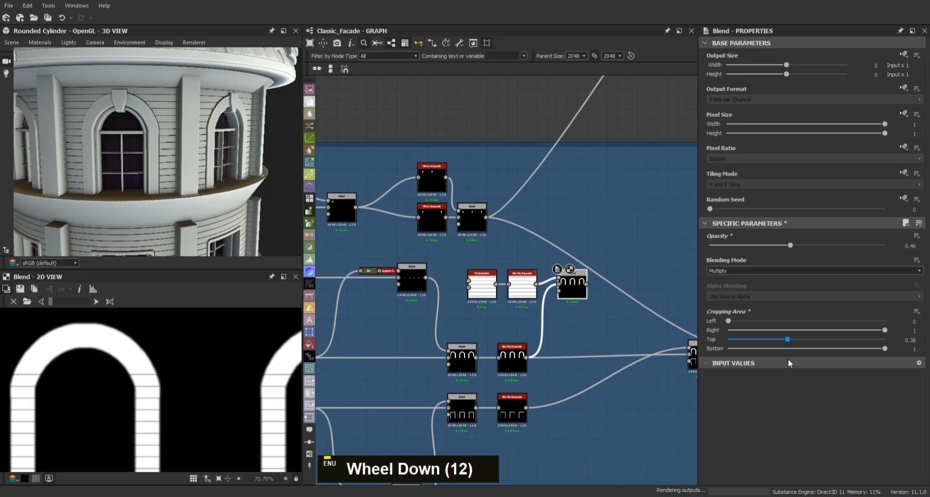Click the Save icon in the main toolbar
Viewport: 930px width, 497px height.
[x=48, y=18]
